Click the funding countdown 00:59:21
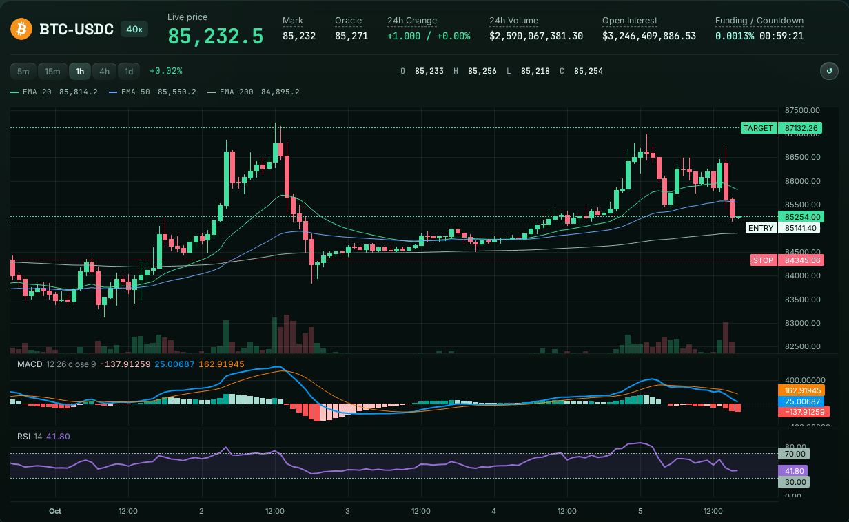Image resolution: width=849 pixels, height=522 pixels. point(781,36)
